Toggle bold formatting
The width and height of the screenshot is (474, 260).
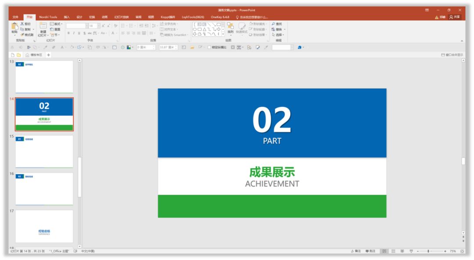(x=68, y=33)
